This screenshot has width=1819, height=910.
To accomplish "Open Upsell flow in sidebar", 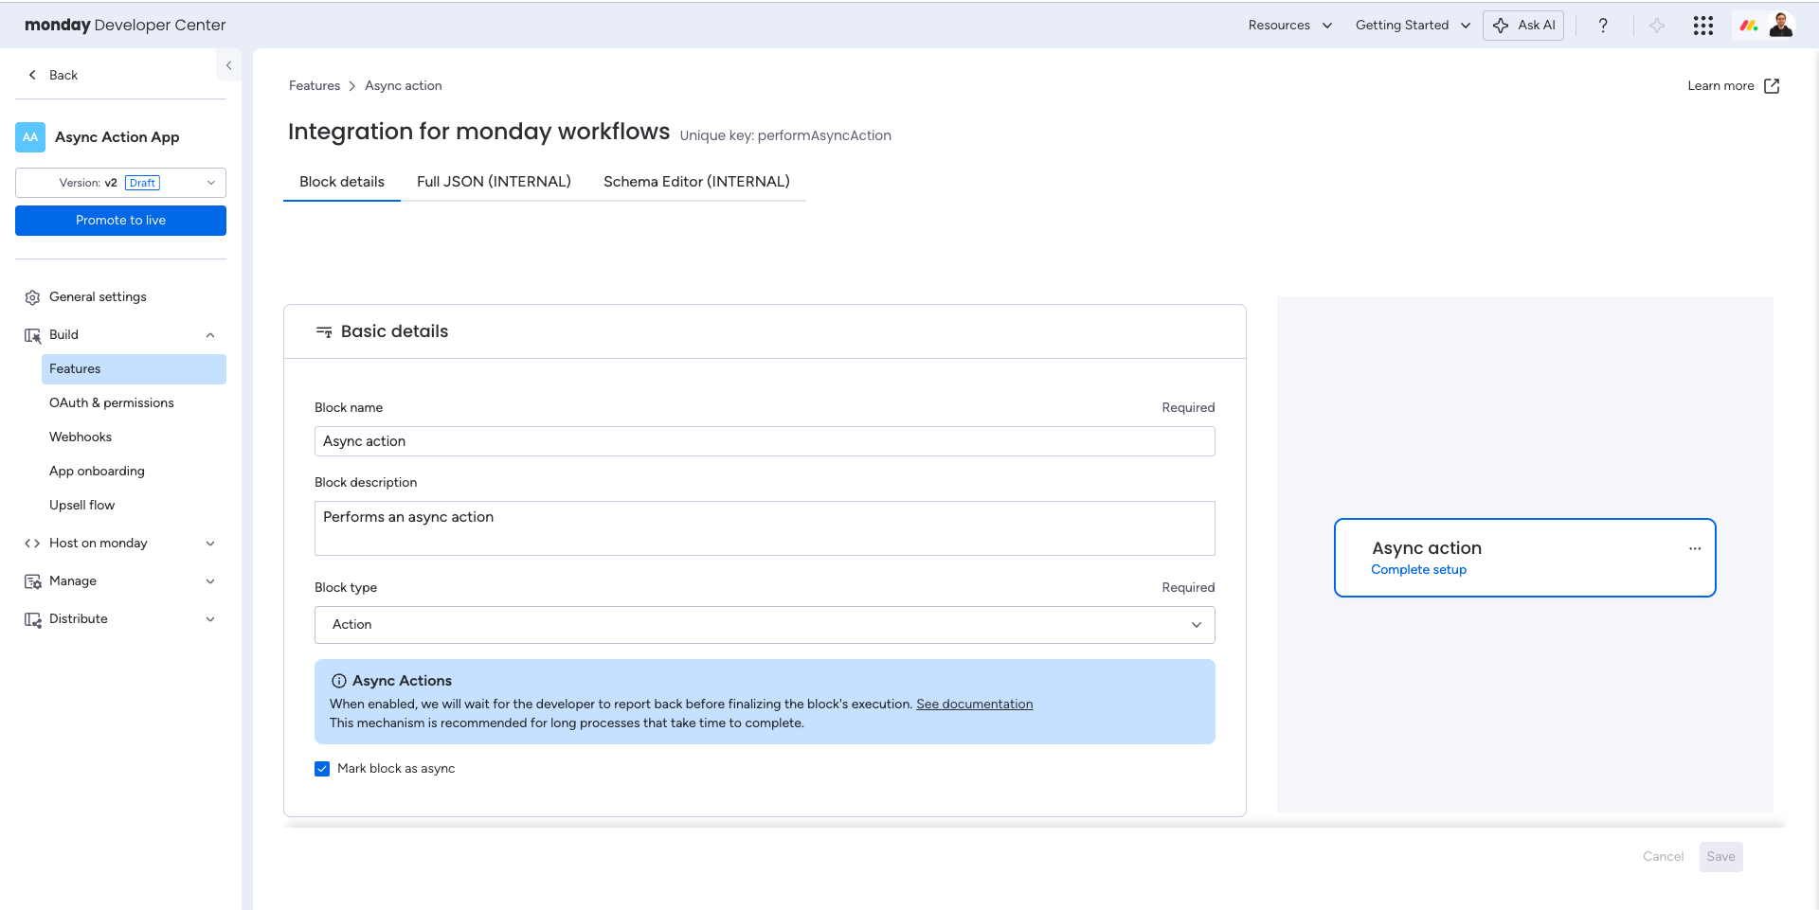I will (x=81, y=506).
